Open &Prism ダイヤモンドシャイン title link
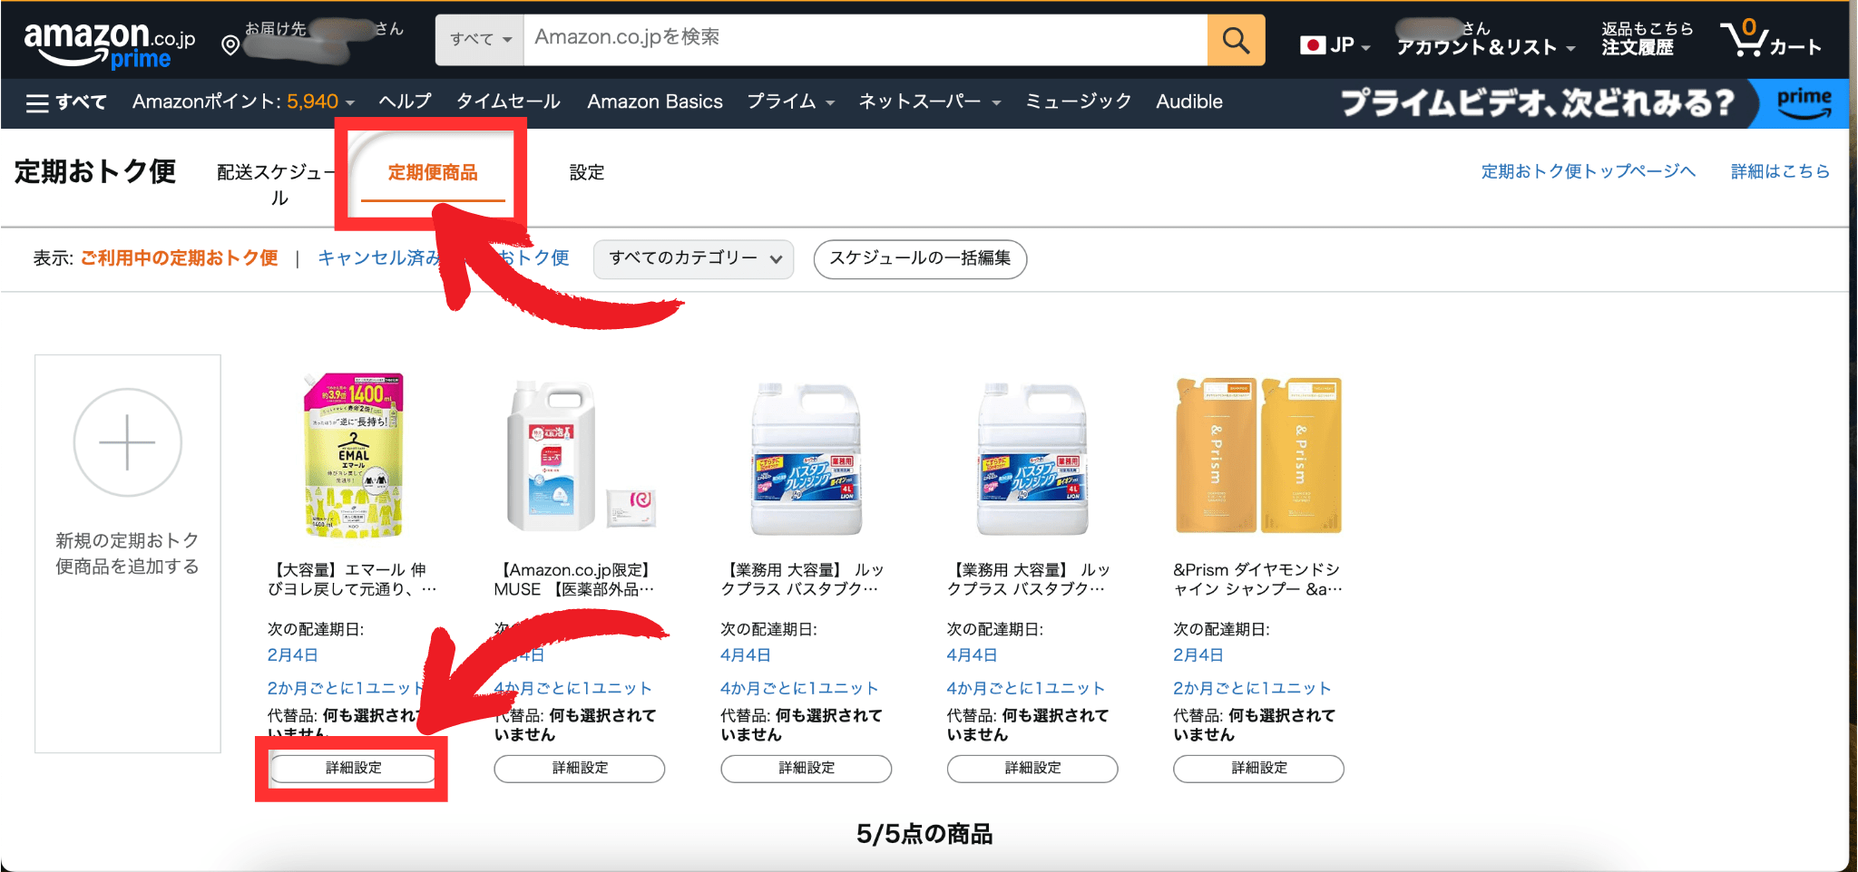 point(1257,579)
